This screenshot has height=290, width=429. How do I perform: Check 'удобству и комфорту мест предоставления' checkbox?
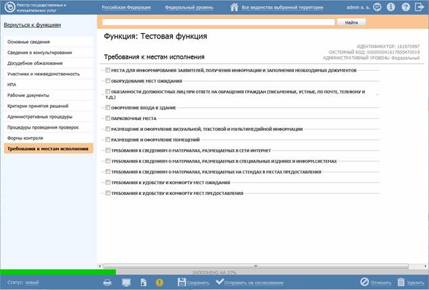(x=108, y=193)
